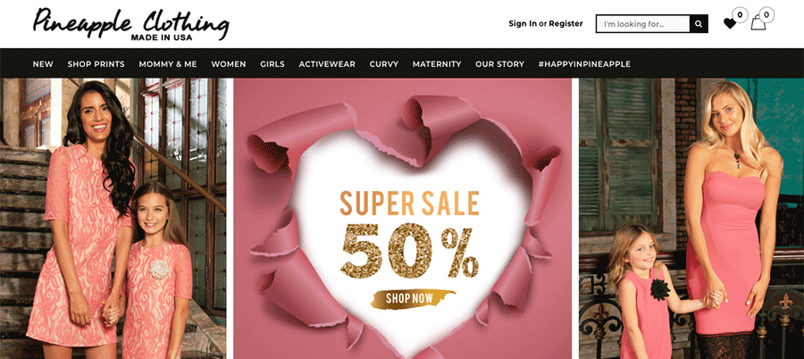The height and width of the screenshot is (359, 804).
Task: Open the GIRLS category
Action: (272, 64)
